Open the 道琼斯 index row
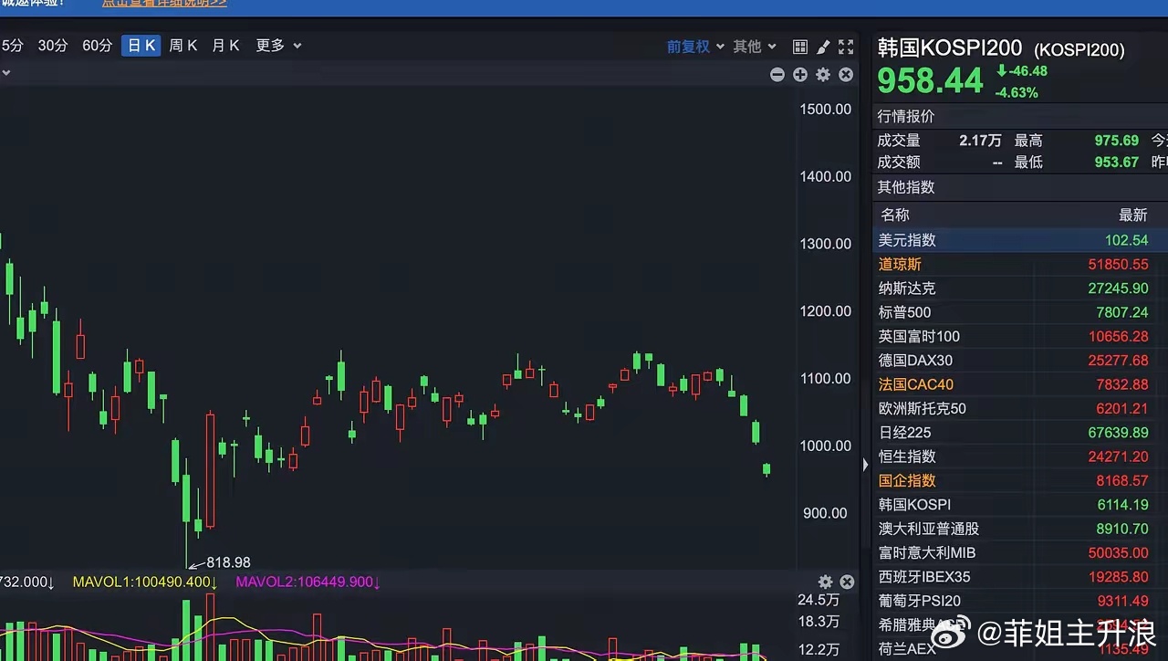 point(1020,264)
